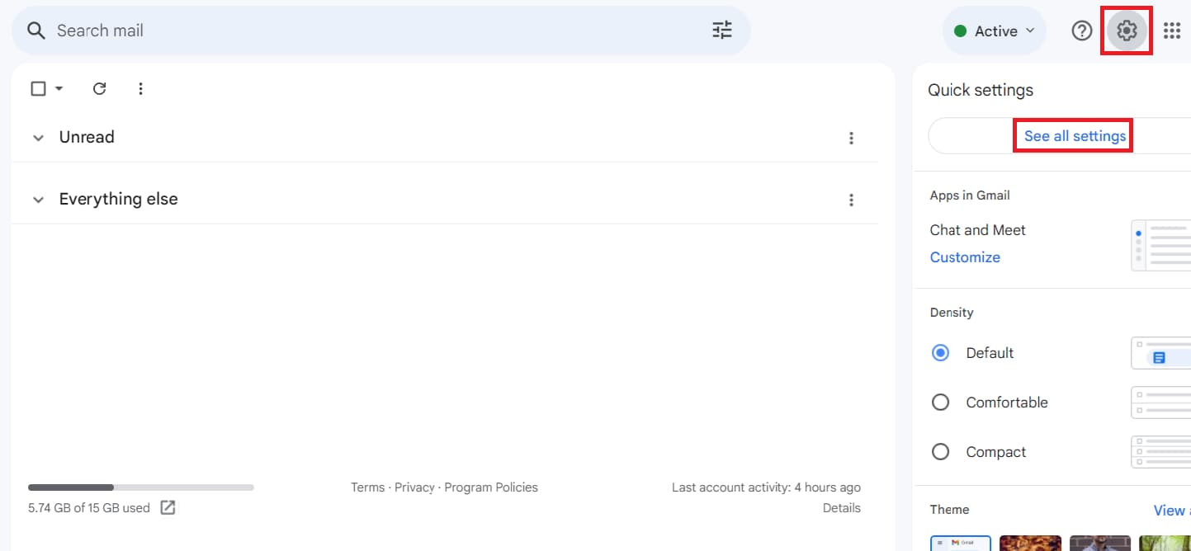Open Everything else section options menu
Viewport: 1191px width, 551px height.
tap(851, 200)
